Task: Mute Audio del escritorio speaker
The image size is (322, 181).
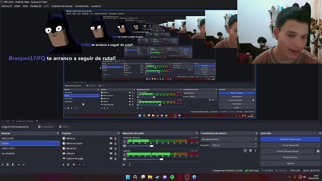Action: (125, 146)
